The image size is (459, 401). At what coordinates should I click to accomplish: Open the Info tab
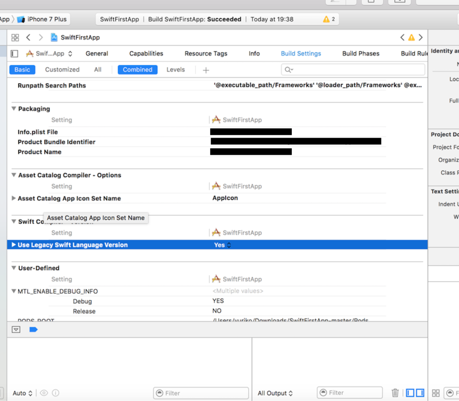pos(254,54)
